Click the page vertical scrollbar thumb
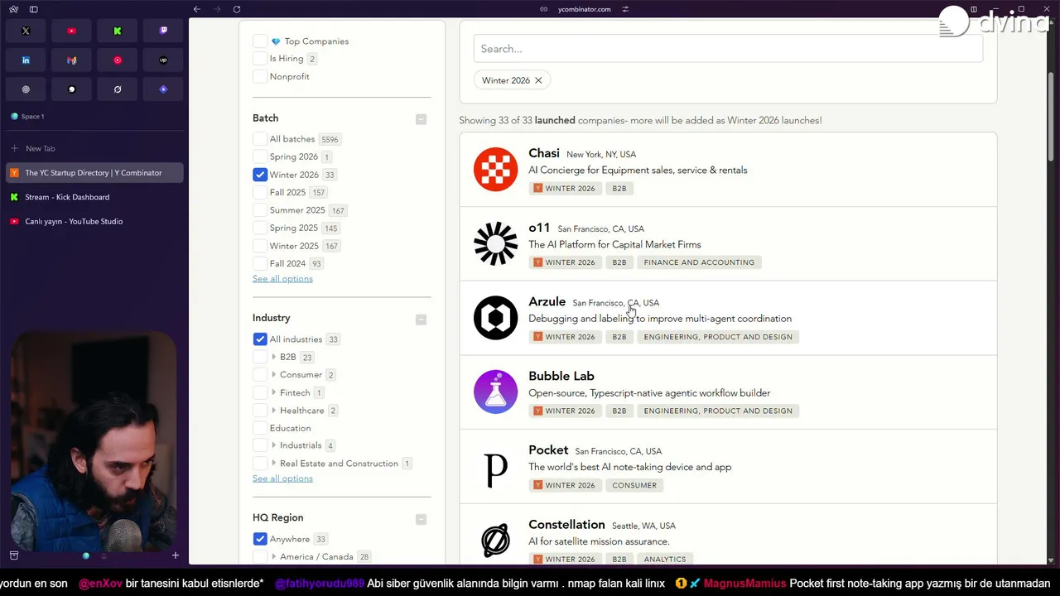The image size is (1060, 596). point(1052,117)
